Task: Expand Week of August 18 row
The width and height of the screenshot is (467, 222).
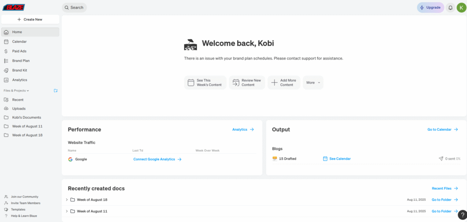Action: pyautogui.click(x=67, y=200)
